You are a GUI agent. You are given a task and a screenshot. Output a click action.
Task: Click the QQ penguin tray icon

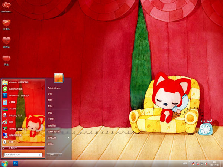coord(193,164)
